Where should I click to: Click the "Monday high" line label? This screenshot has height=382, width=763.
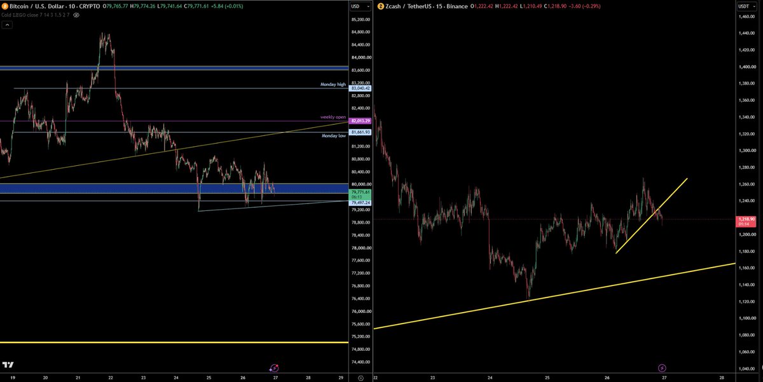pos(333,85)
